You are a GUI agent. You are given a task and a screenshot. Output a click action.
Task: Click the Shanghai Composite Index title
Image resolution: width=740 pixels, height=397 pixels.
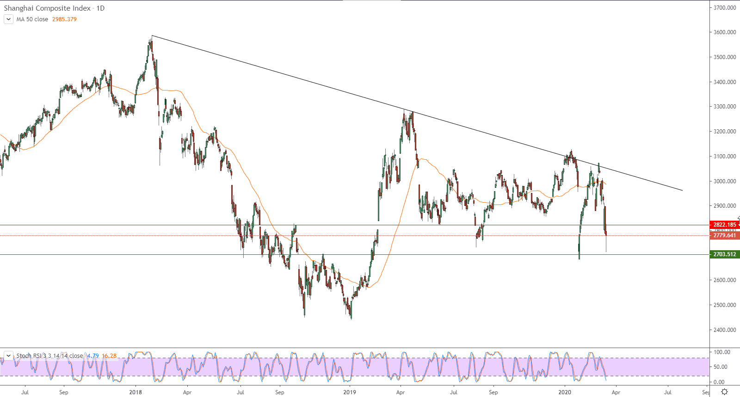47,8
